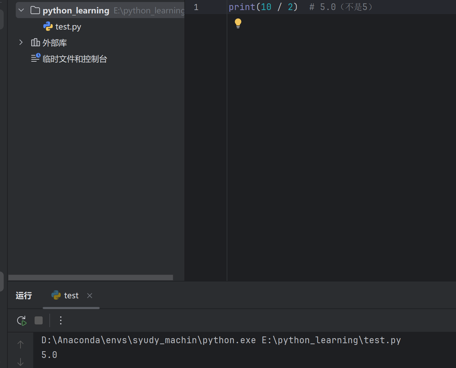The height and width of the screenshot is (368, 456).
Task: Click the print keyword in the code
Action: click(x=242, y=7)
